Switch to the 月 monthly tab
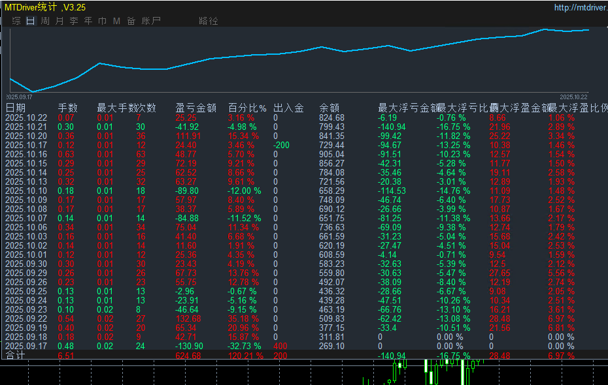This screenshot has width=608, height=385. (x=59, y=21)
